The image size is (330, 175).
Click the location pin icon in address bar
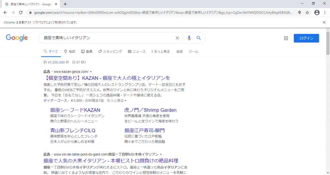(299, 13)
